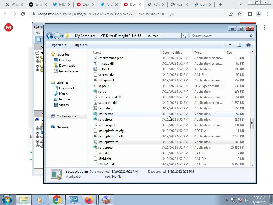Click the sources breadcrumb segment
The image size is (273, 205).
(153, 36)
